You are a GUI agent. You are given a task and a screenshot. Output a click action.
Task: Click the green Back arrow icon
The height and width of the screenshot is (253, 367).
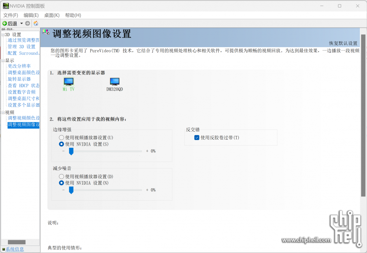click(4, 23)
